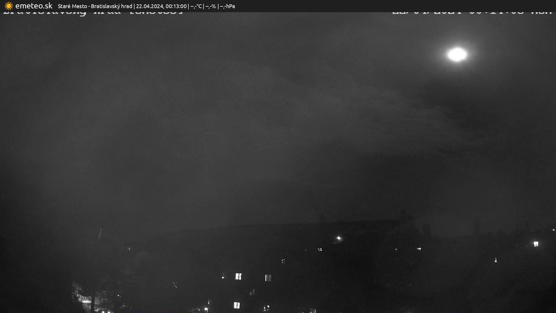Click the bottom-most brightly lit window
Viewport: 556px width, 313px height.
pyautogui.click(x=237, y=305)
